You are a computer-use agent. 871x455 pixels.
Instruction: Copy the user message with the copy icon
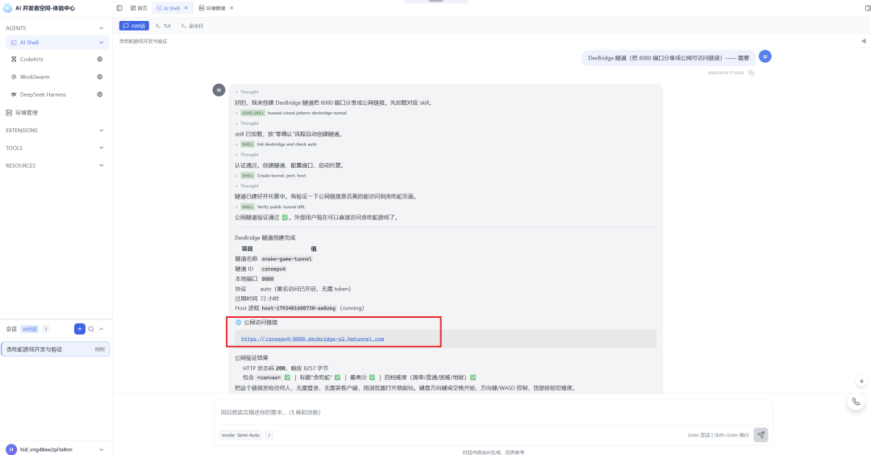click(x=751, y=73)
